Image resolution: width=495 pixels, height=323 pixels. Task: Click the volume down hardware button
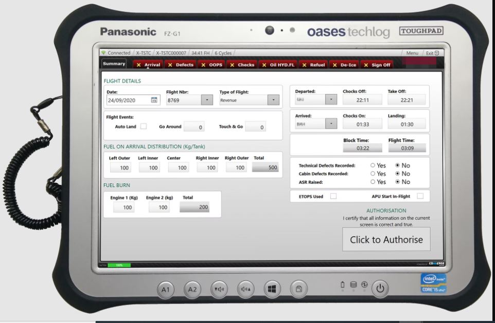pyautogui.click(x=219, y=289)
